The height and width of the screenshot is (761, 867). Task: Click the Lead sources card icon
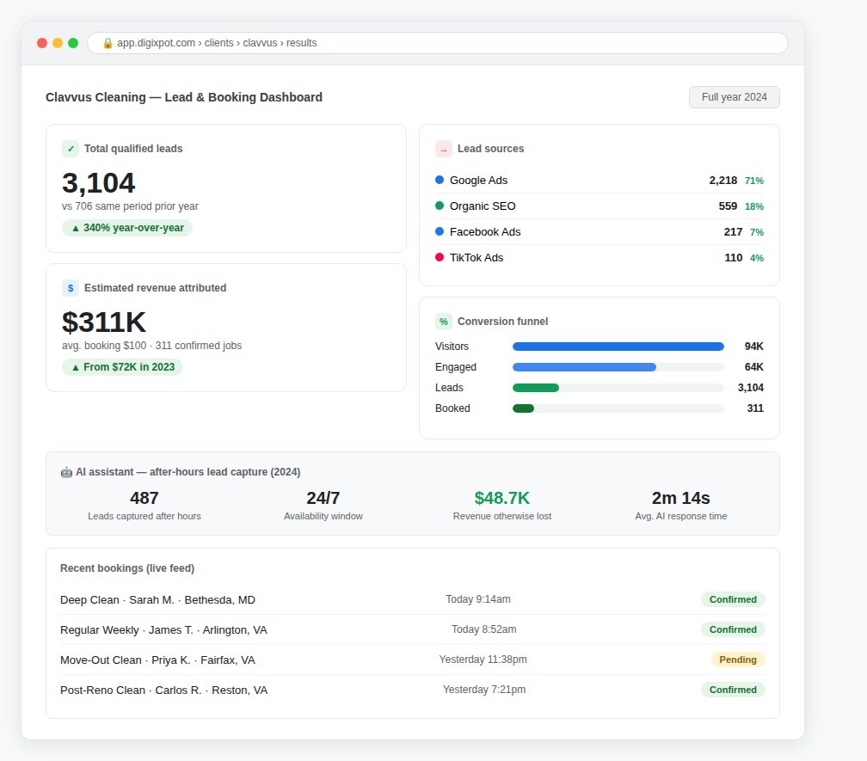coord(444,149)
